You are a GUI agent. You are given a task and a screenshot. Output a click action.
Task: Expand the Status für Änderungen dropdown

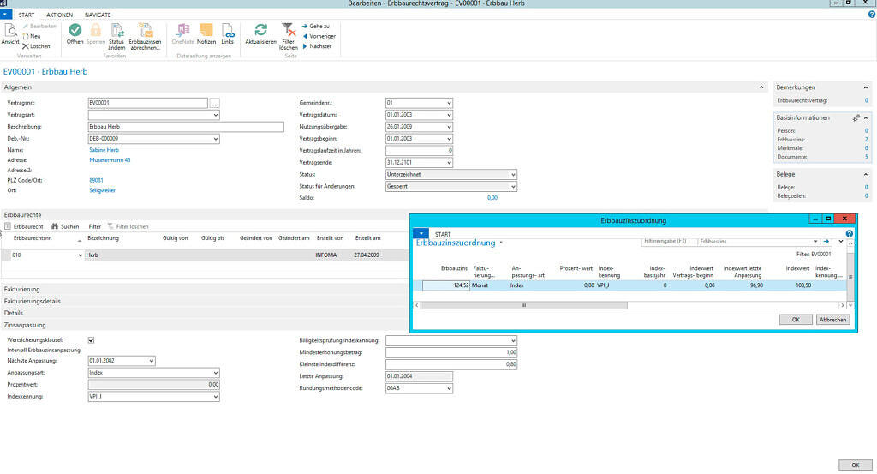(513, 186)
